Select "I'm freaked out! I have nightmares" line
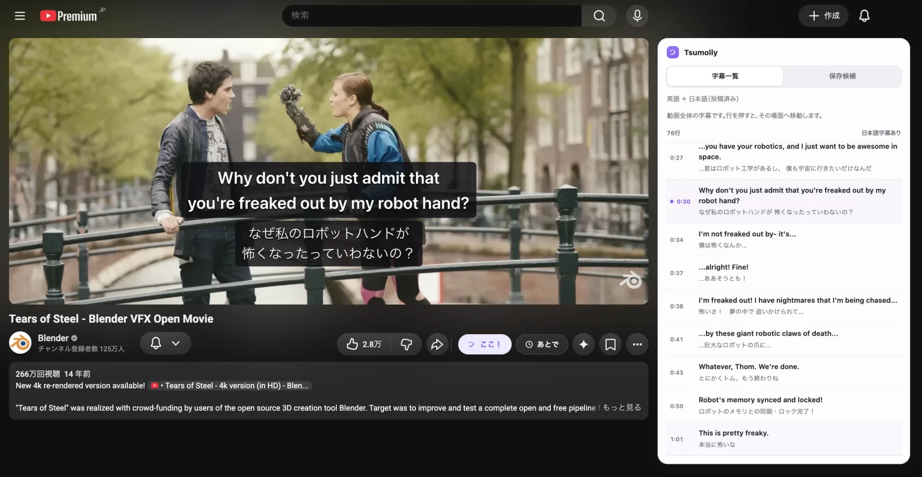 point(784,306)
